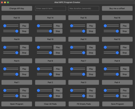Play the Pad 13 sample
Image resolution: width=135 pixels, height=109 pixels.
click(x=24, y=26)
